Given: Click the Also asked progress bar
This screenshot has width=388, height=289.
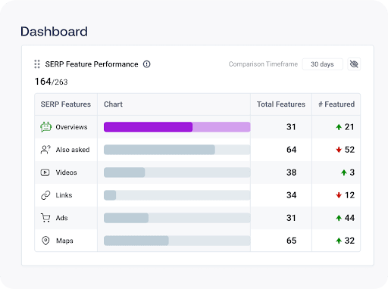Looking at the screenshot, I should tap(177, 150).
